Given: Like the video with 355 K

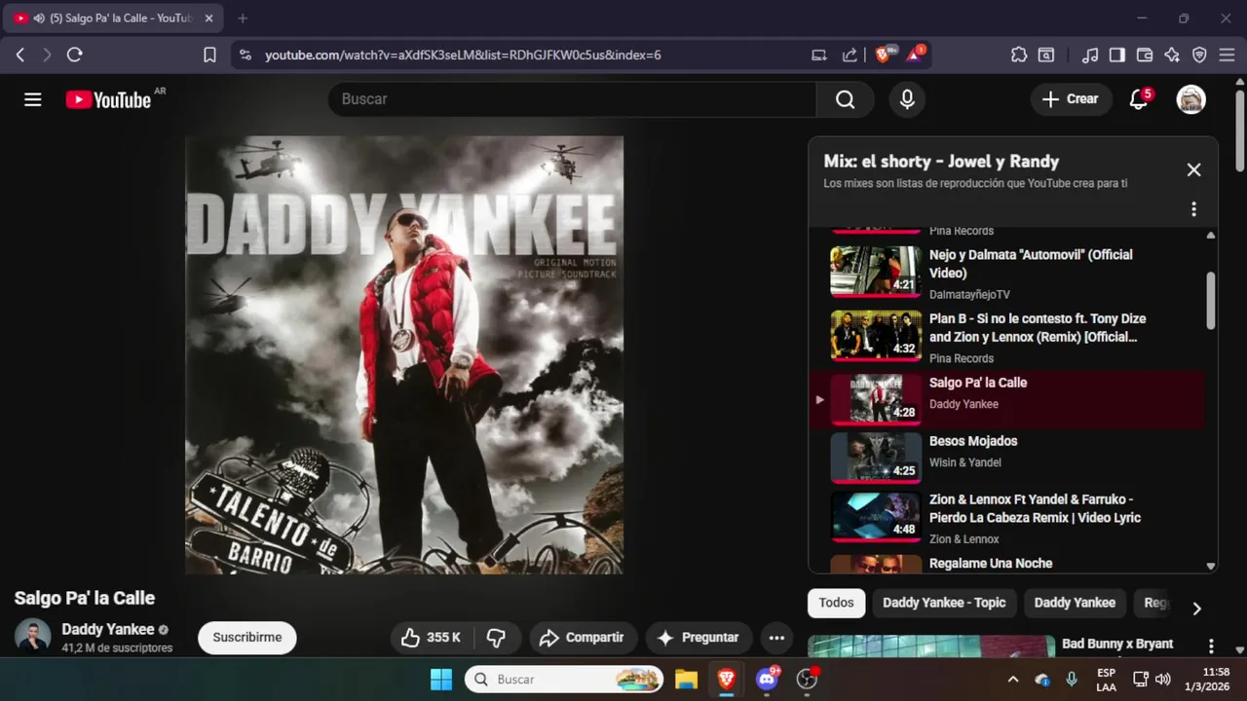Looking at the screenshot, I should [x=431, y=638].
